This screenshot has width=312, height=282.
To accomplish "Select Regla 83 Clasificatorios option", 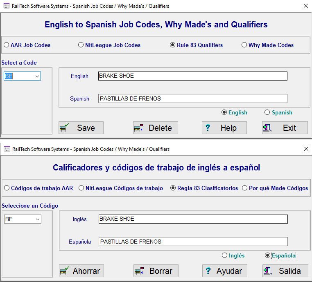I will [204, 188].
